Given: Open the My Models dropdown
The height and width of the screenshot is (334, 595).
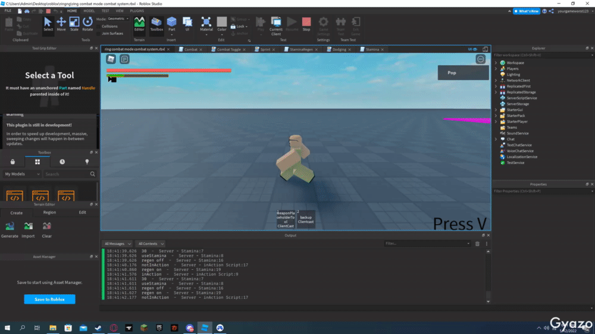Looking at the screenshot, I should (22, 174).
